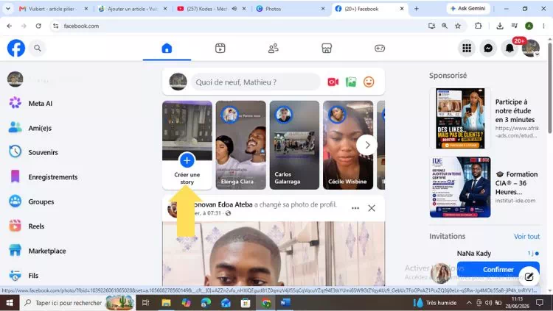Open the profile account menu avatar
This screenshot has width=553, height=311.
point(531,49)
